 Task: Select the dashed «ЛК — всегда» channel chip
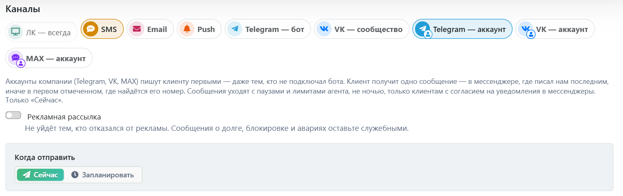(x=41, y=32)
